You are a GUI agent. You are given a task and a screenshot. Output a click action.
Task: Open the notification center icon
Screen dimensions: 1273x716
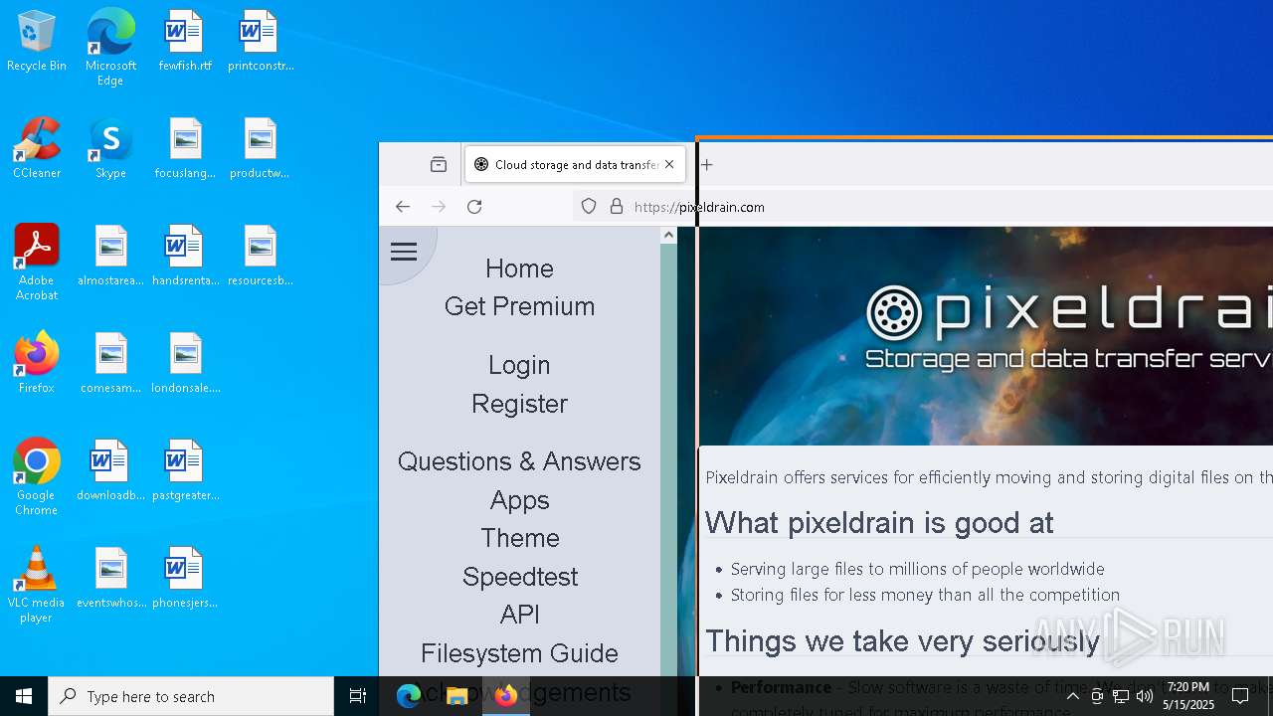pyautogui.click(x=1240, y=696)
